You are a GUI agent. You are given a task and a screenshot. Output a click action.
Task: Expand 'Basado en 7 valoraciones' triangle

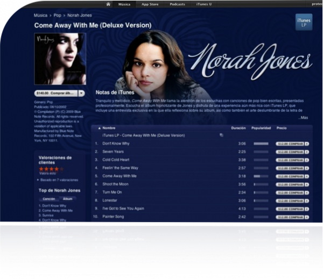click(x=38, y=180)
